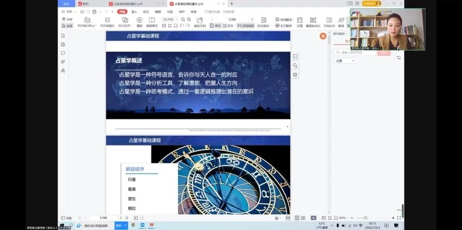
Task: Click the print icon in quick toolbar
Action: [94, 12]
